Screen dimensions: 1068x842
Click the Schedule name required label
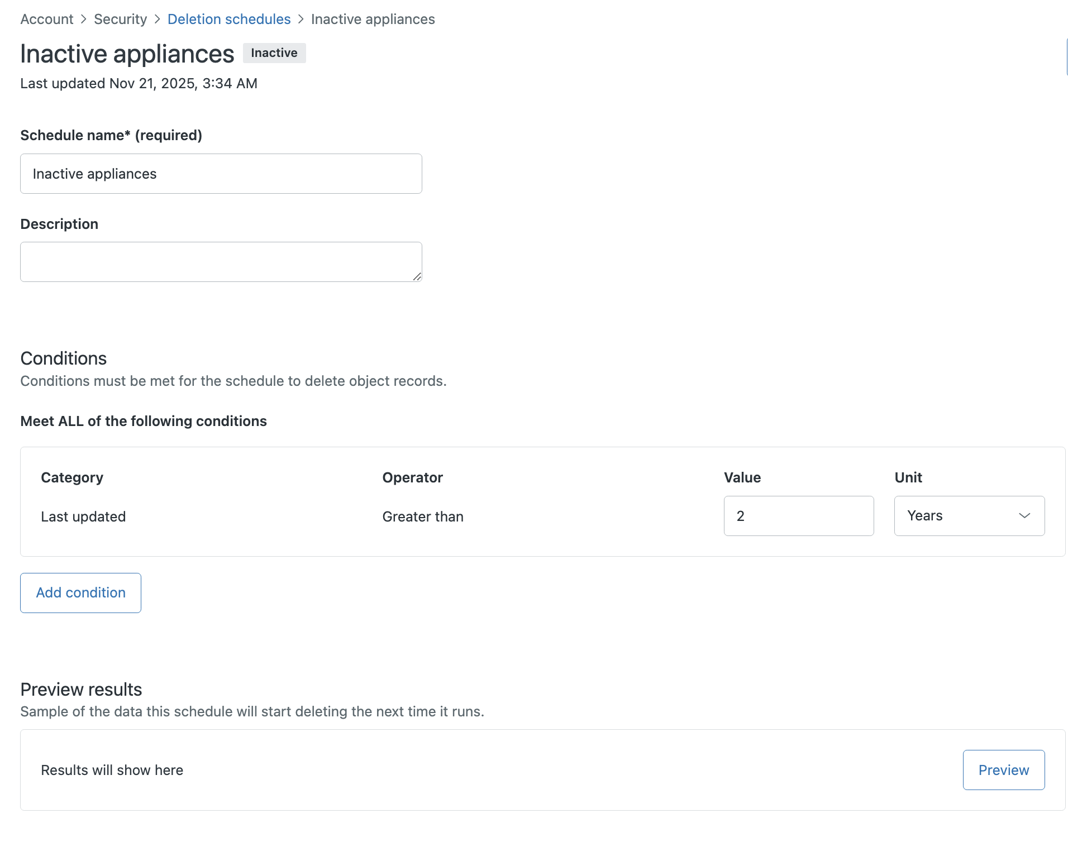pos(111,135)
